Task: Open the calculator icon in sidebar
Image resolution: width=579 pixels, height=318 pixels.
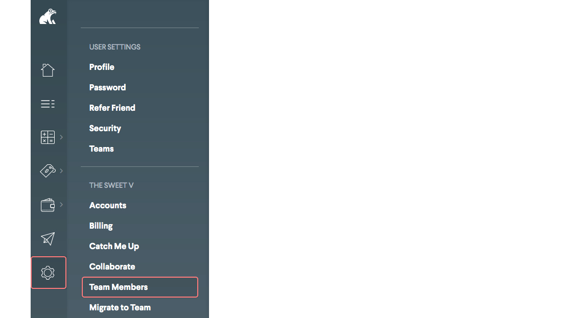Action: point(48,137)
